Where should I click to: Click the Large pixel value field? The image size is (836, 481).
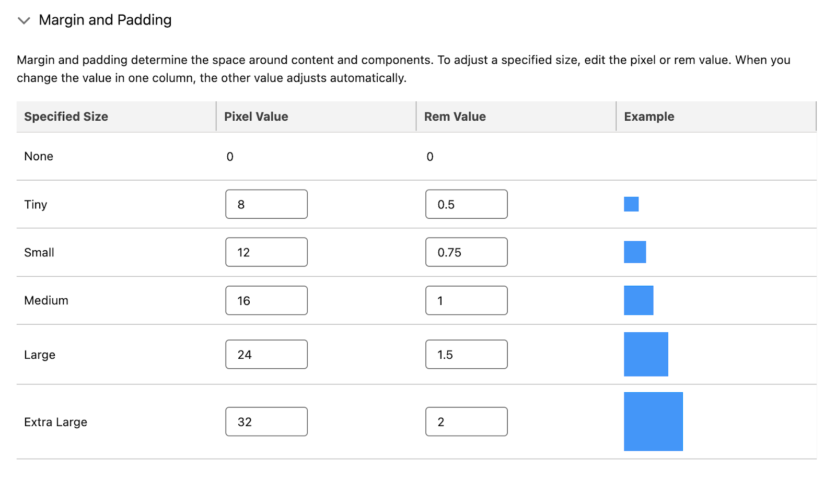266,355
